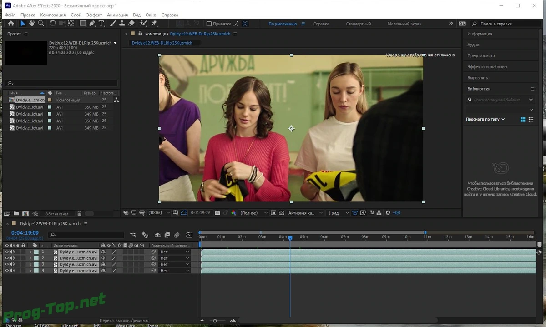Screen dimensions: 546x327
Task: Hide video of layer 4 with eye icon
Action: [7, 271]
